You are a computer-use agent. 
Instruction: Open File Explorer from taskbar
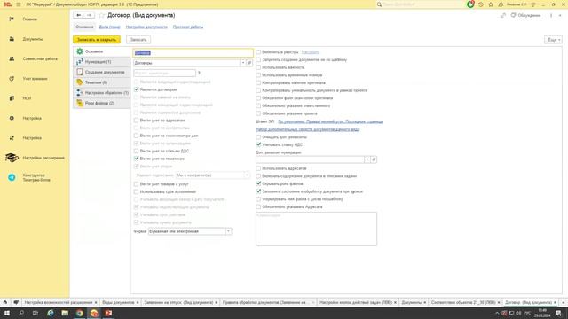click(65, 313)
